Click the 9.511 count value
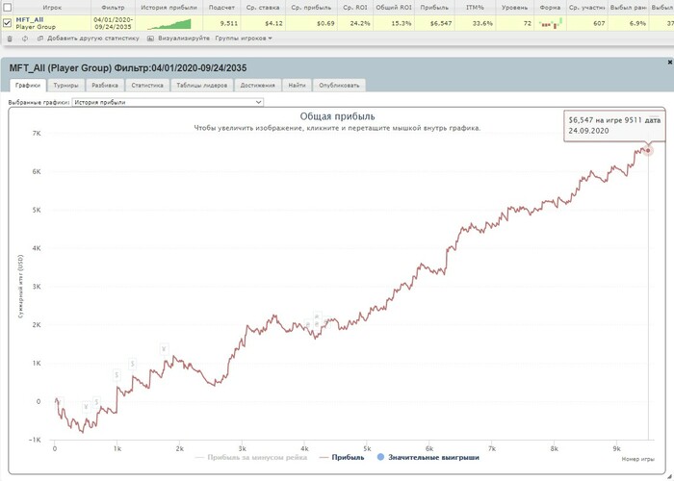 pos(228,24)
